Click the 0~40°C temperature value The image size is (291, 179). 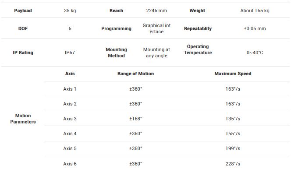pyautogui.click(x=255, y=53)
